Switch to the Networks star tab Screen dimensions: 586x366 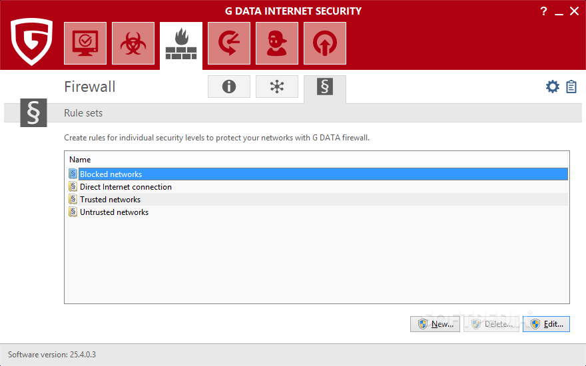[x=277, y=87]
